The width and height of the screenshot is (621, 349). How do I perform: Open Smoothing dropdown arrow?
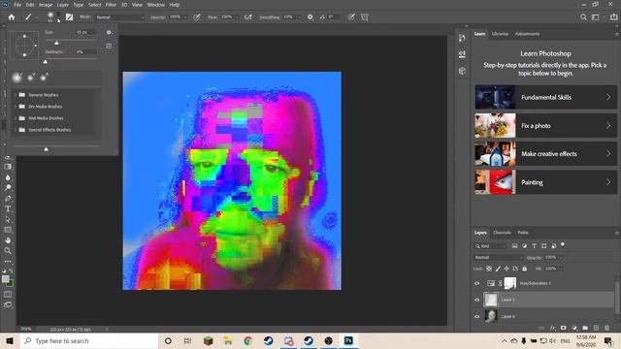[x=299, y=17]
